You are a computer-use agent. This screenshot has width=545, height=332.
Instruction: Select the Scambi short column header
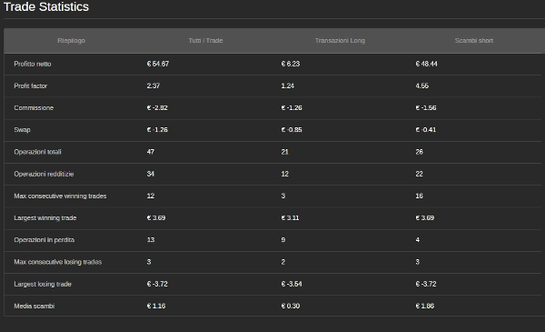[x=474, y=41]
